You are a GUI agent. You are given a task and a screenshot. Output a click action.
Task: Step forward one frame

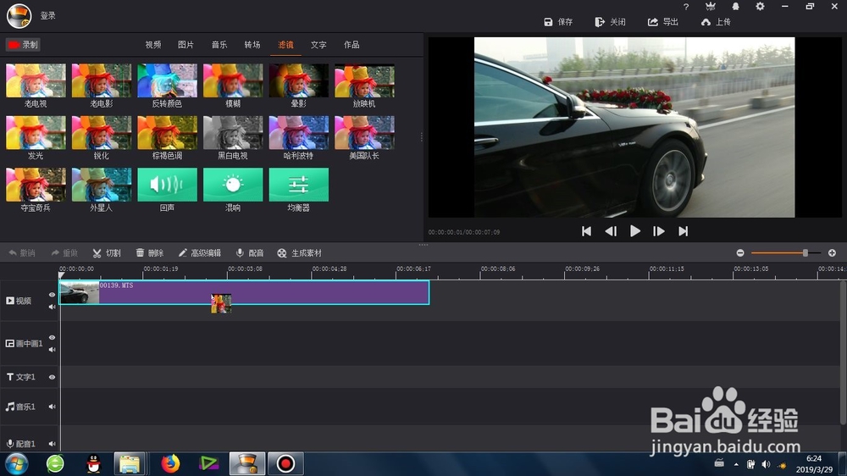click(658, 231)
